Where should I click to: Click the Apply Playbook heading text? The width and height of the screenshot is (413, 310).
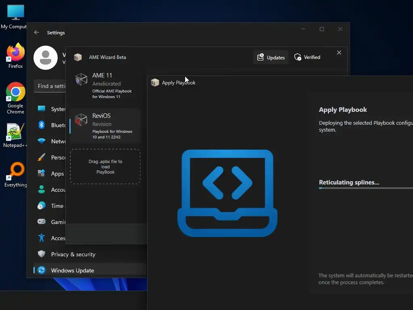pos(343,110)
